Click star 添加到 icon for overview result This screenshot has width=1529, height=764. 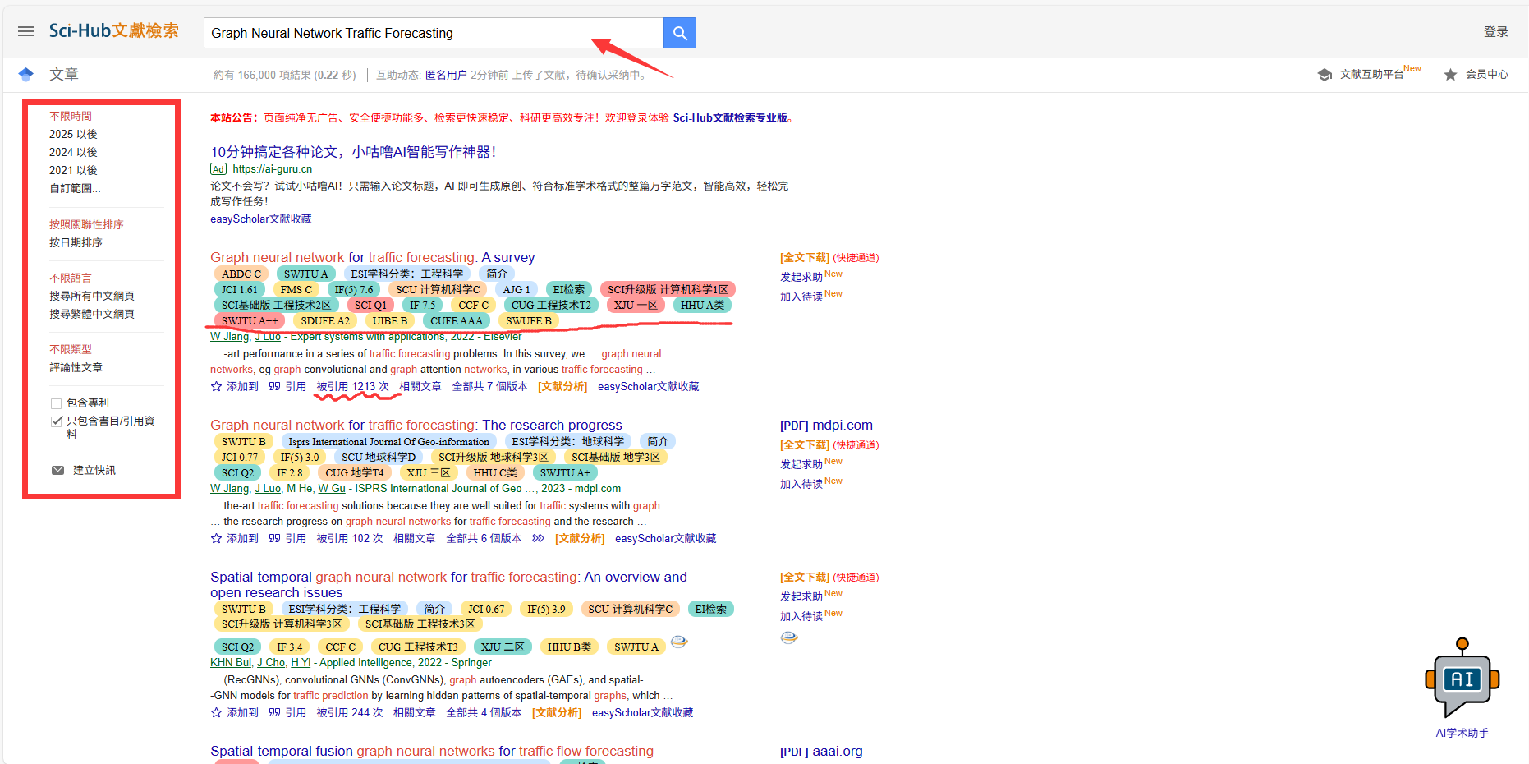tap(216, 712)
